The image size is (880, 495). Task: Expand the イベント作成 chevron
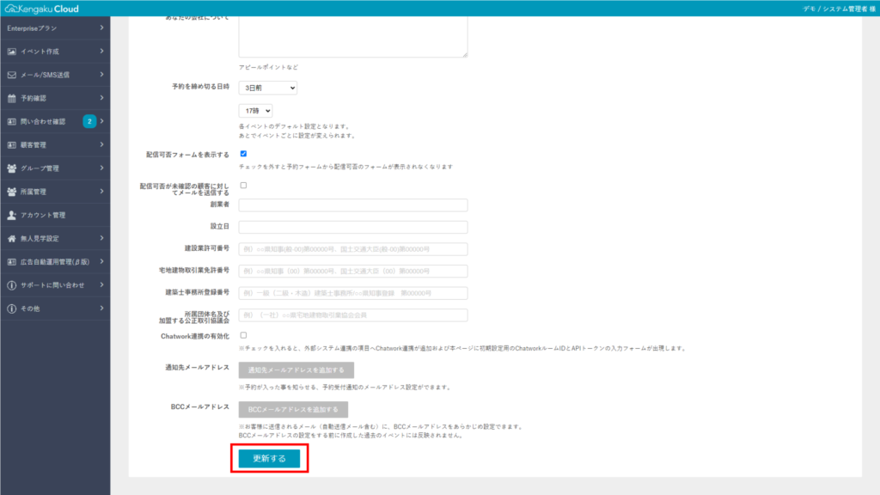click(x=101, y=51)
